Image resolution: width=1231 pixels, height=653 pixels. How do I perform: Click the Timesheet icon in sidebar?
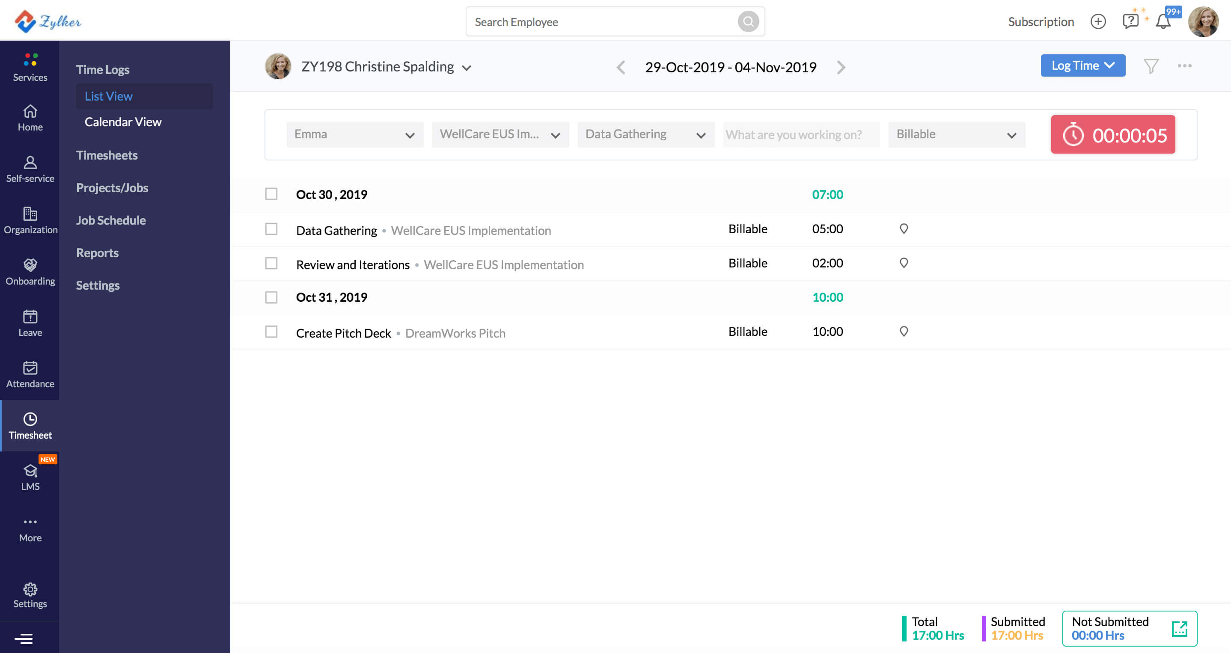[30, 419]
